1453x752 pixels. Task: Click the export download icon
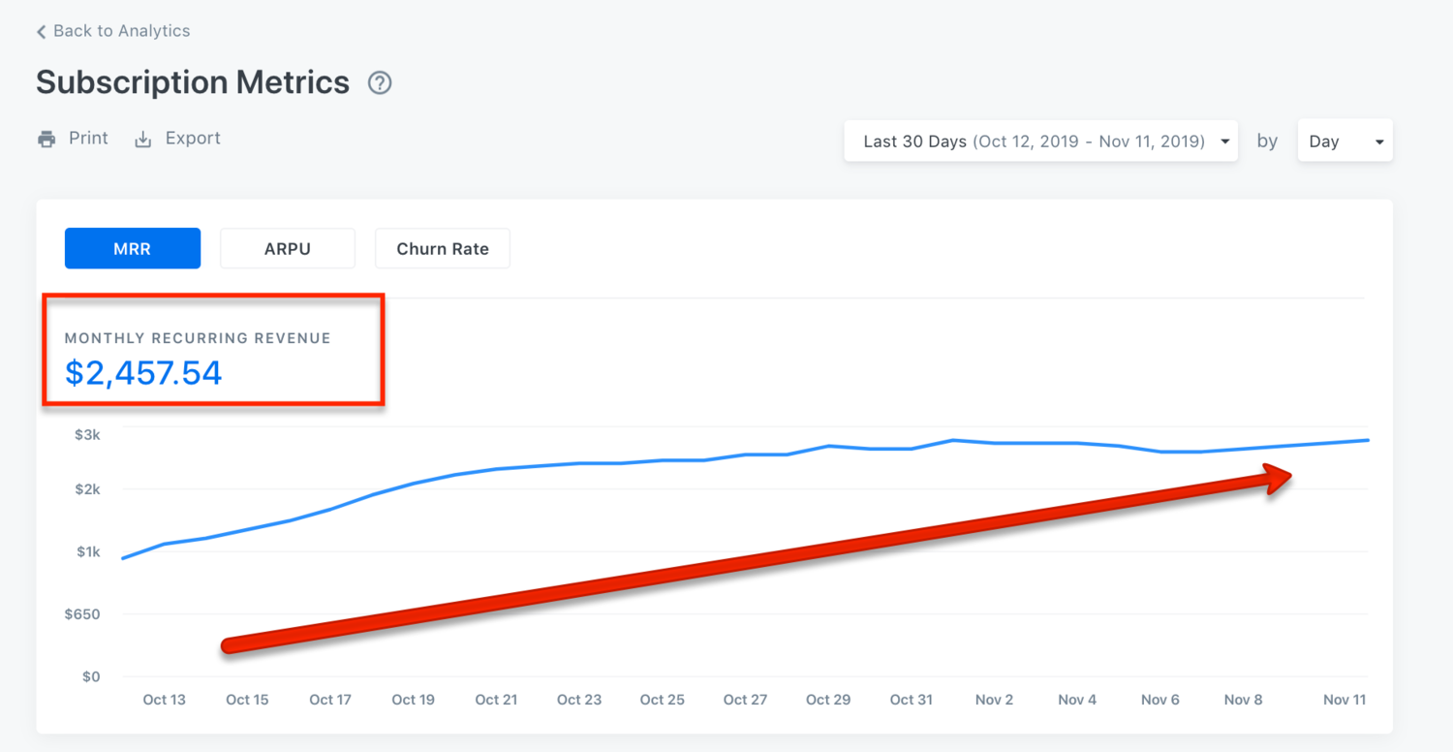point(143,140)
